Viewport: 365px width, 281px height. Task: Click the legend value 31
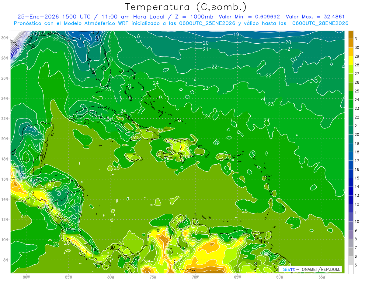(357, 39)
